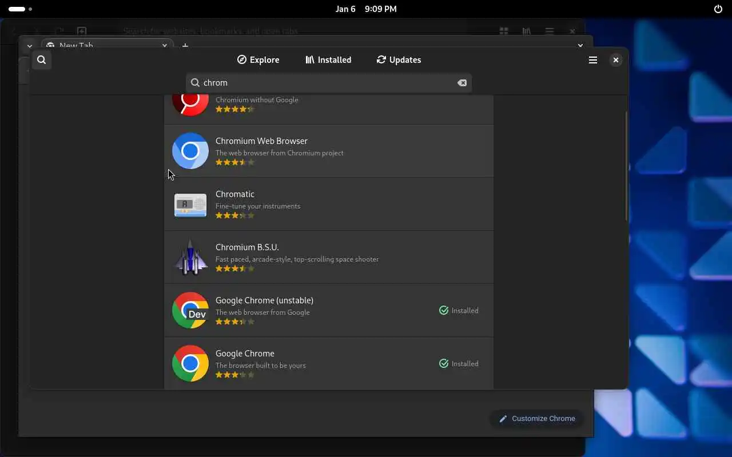Image resolution: width=732 pixels, height=457 pixels.
Task: Open the clock showing Jan 6 9:09 PM
Action: point(366,9)
